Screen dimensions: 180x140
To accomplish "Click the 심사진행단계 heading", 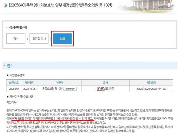I will (18, 27).
